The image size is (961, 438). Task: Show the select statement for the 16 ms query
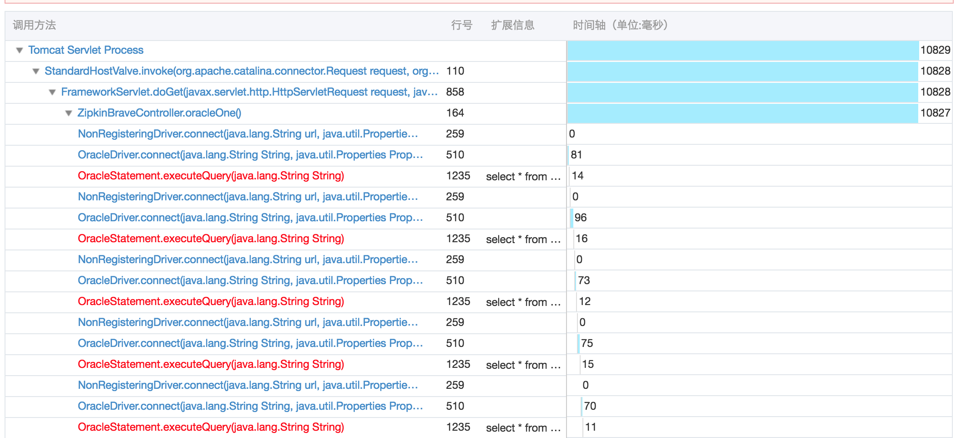[523, 239]
